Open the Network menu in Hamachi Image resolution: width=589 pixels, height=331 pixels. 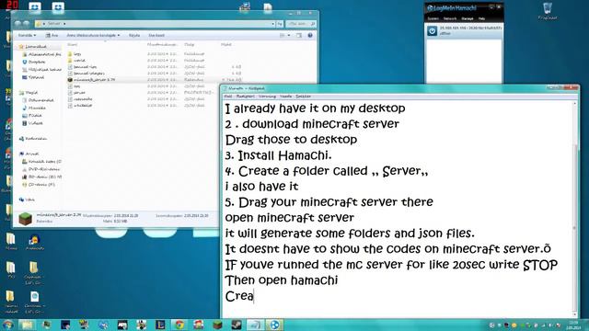(450, 18)
